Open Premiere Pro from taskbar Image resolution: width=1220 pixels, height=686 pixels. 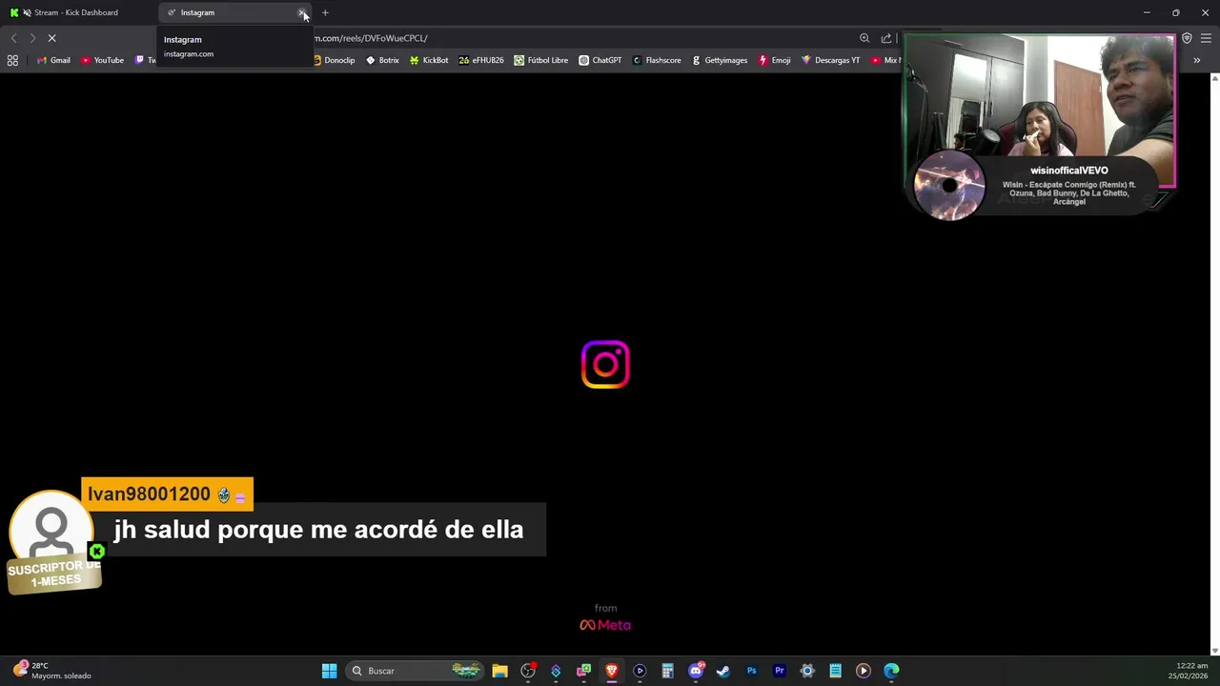779,671
